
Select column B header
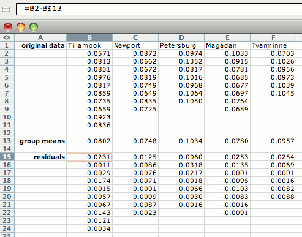point(89,37)
